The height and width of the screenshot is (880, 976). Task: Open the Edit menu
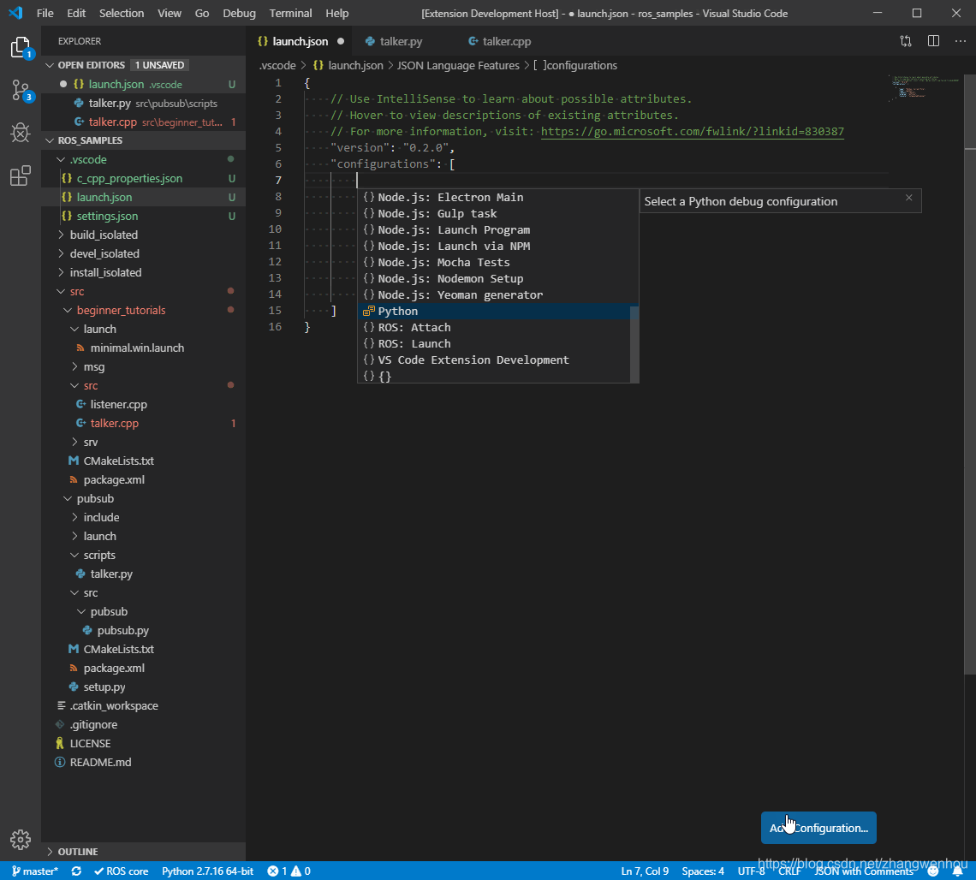click(76, 13)
